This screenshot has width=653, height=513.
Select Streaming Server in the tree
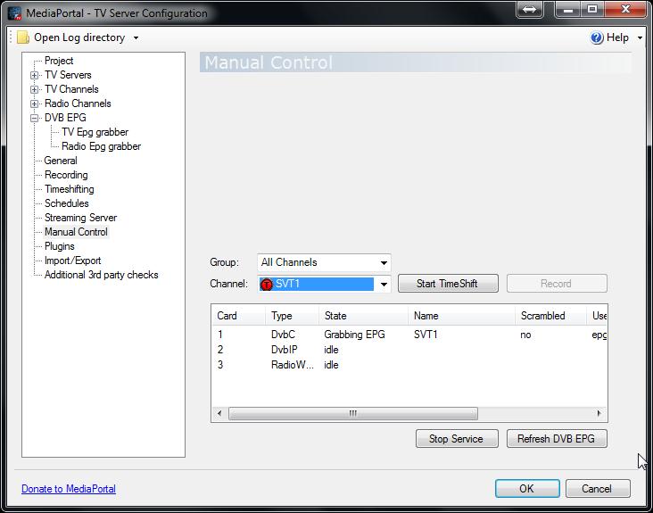point(81,218)
